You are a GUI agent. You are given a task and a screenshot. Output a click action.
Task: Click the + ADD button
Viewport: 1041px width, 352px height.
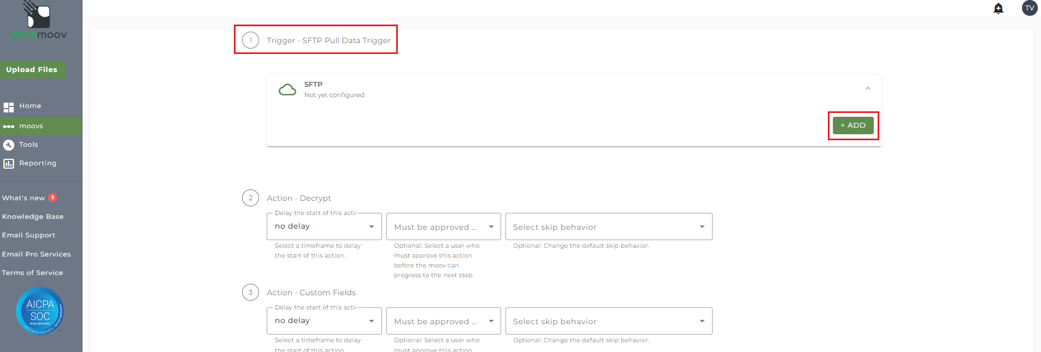pyautogui.click(x=853, y=126)
